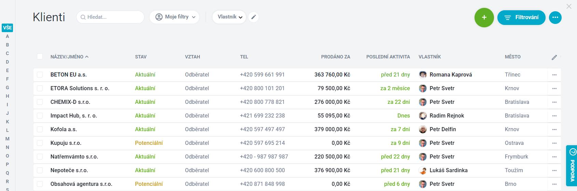Click city Třinec in BETON row

point(513,74)
